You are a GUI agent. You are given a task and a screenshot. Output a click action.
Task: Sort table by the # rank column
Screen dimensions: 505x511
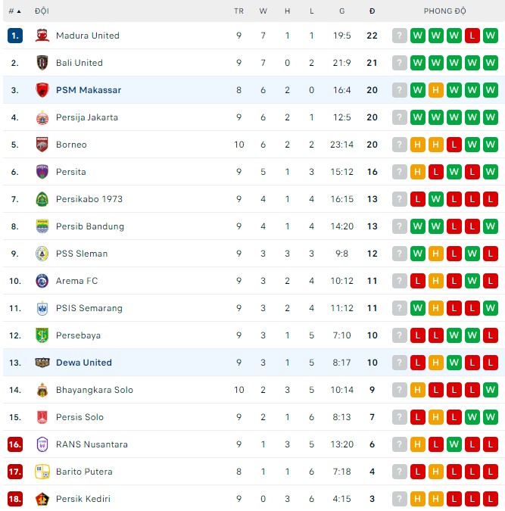click(x=14, y=11)
